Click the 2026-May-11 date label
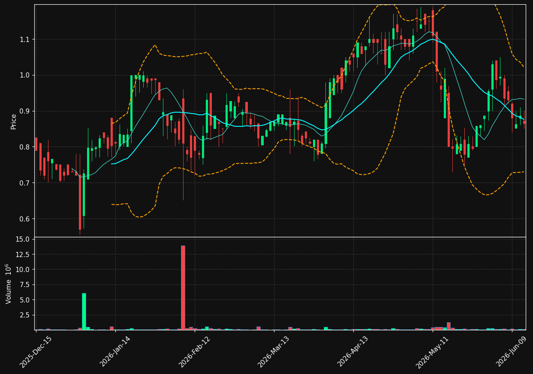The width and height of the screenshot is (533, 374). pyautogui.click(x=432, y=352)
